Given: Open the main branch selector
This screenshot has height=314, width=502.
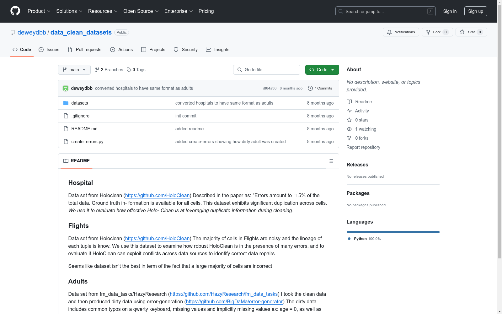Looking at the screenshot, I should (x=74, y=70).
